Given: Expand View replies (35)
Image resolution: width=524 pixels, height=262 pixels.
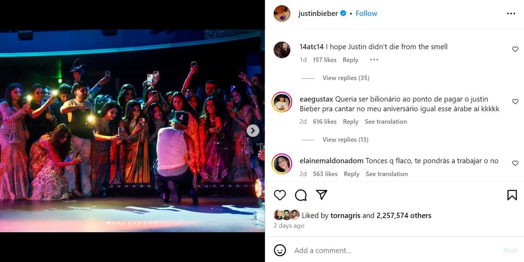Looking at the screenshot, I should click(346, 78).
